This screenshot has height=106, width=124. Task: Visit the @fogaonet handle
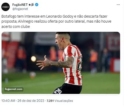(x=20, y=9)
